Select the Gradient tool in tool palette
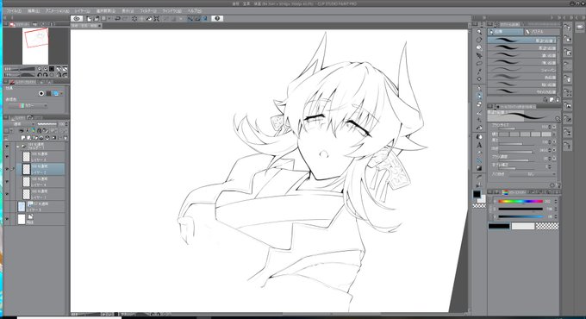This screenshot has width=586, height=319. point(479,168)
